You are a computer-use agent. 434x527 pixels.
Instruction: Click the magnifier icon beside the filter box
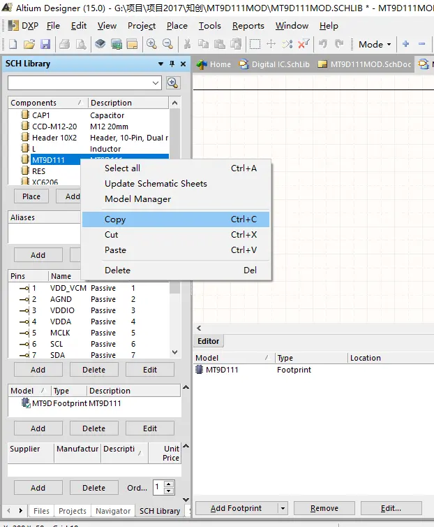point(173,83)
